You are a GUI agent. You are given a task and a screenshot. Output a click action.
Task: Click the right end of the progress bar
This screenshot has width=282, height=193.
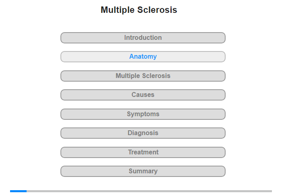270,191
